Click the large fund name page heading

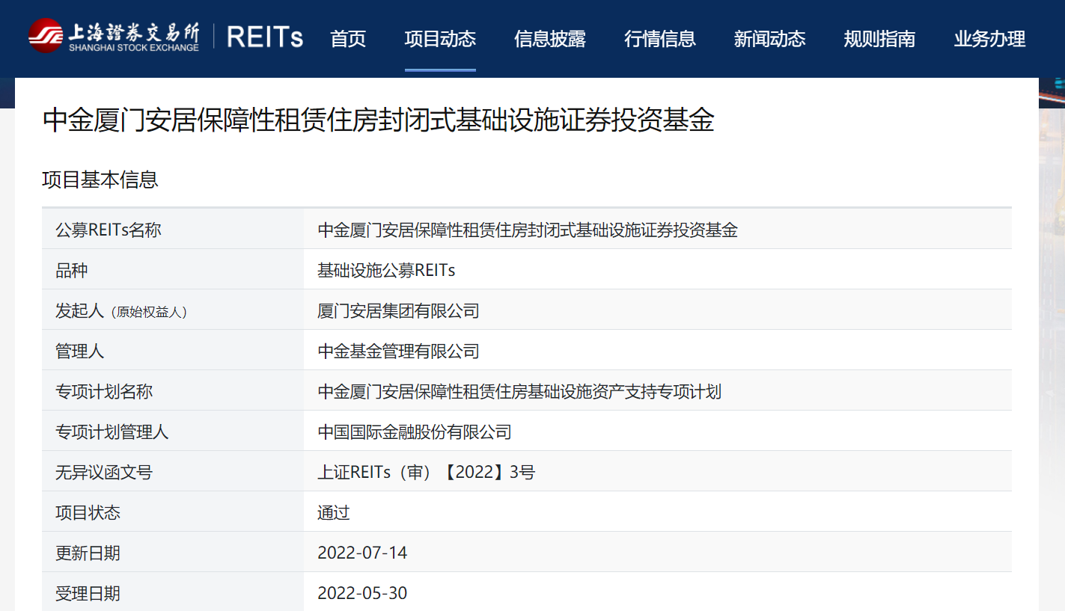pyautogui.click(x=378, y=120)
